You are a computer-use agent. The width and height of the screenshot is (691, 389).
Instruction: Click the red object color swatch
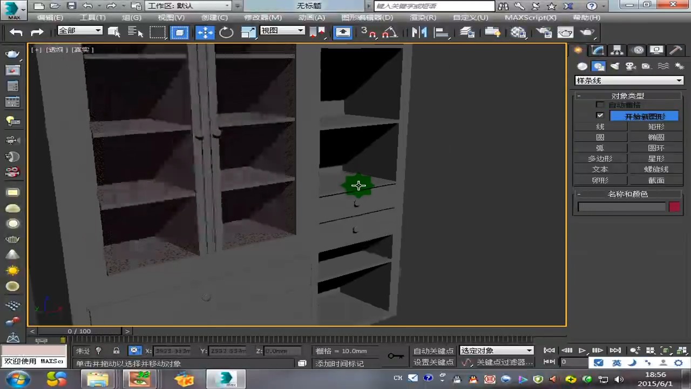coord(674,207)
